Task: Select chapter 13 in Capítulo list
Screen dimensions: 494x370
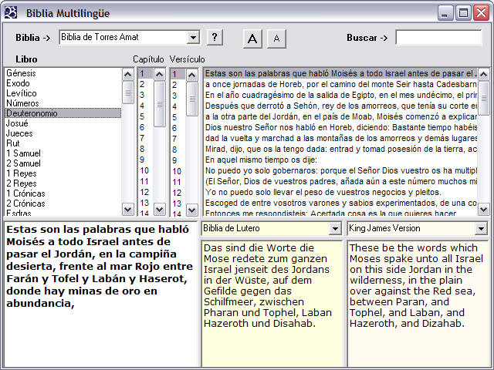Action: pyautogui.click(x=146, y=203)
